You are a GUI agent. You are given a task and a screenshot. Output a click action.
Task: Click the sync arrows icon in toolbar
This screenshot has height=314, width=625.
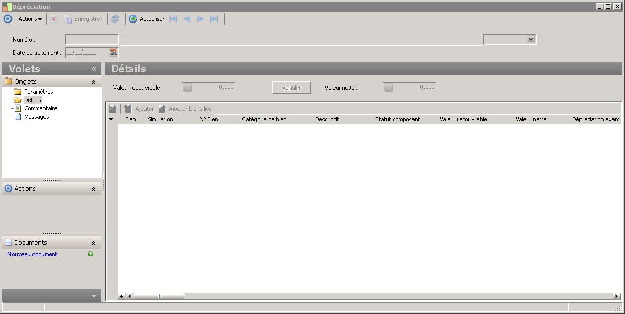(115, 19)
